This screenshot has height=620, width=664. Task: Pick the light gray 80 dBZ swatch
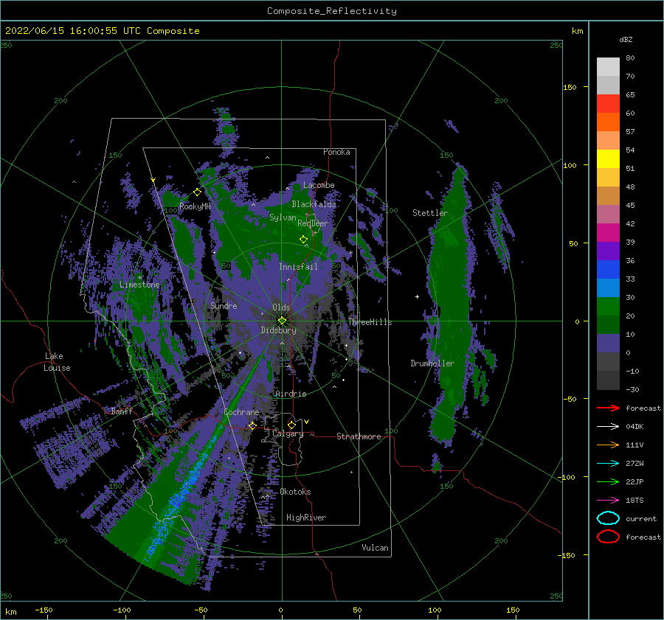[608, 67]
